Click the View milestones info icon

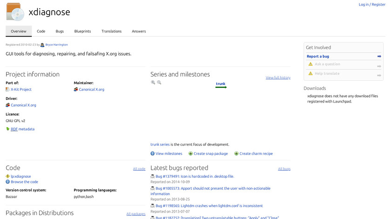point(153,154)
